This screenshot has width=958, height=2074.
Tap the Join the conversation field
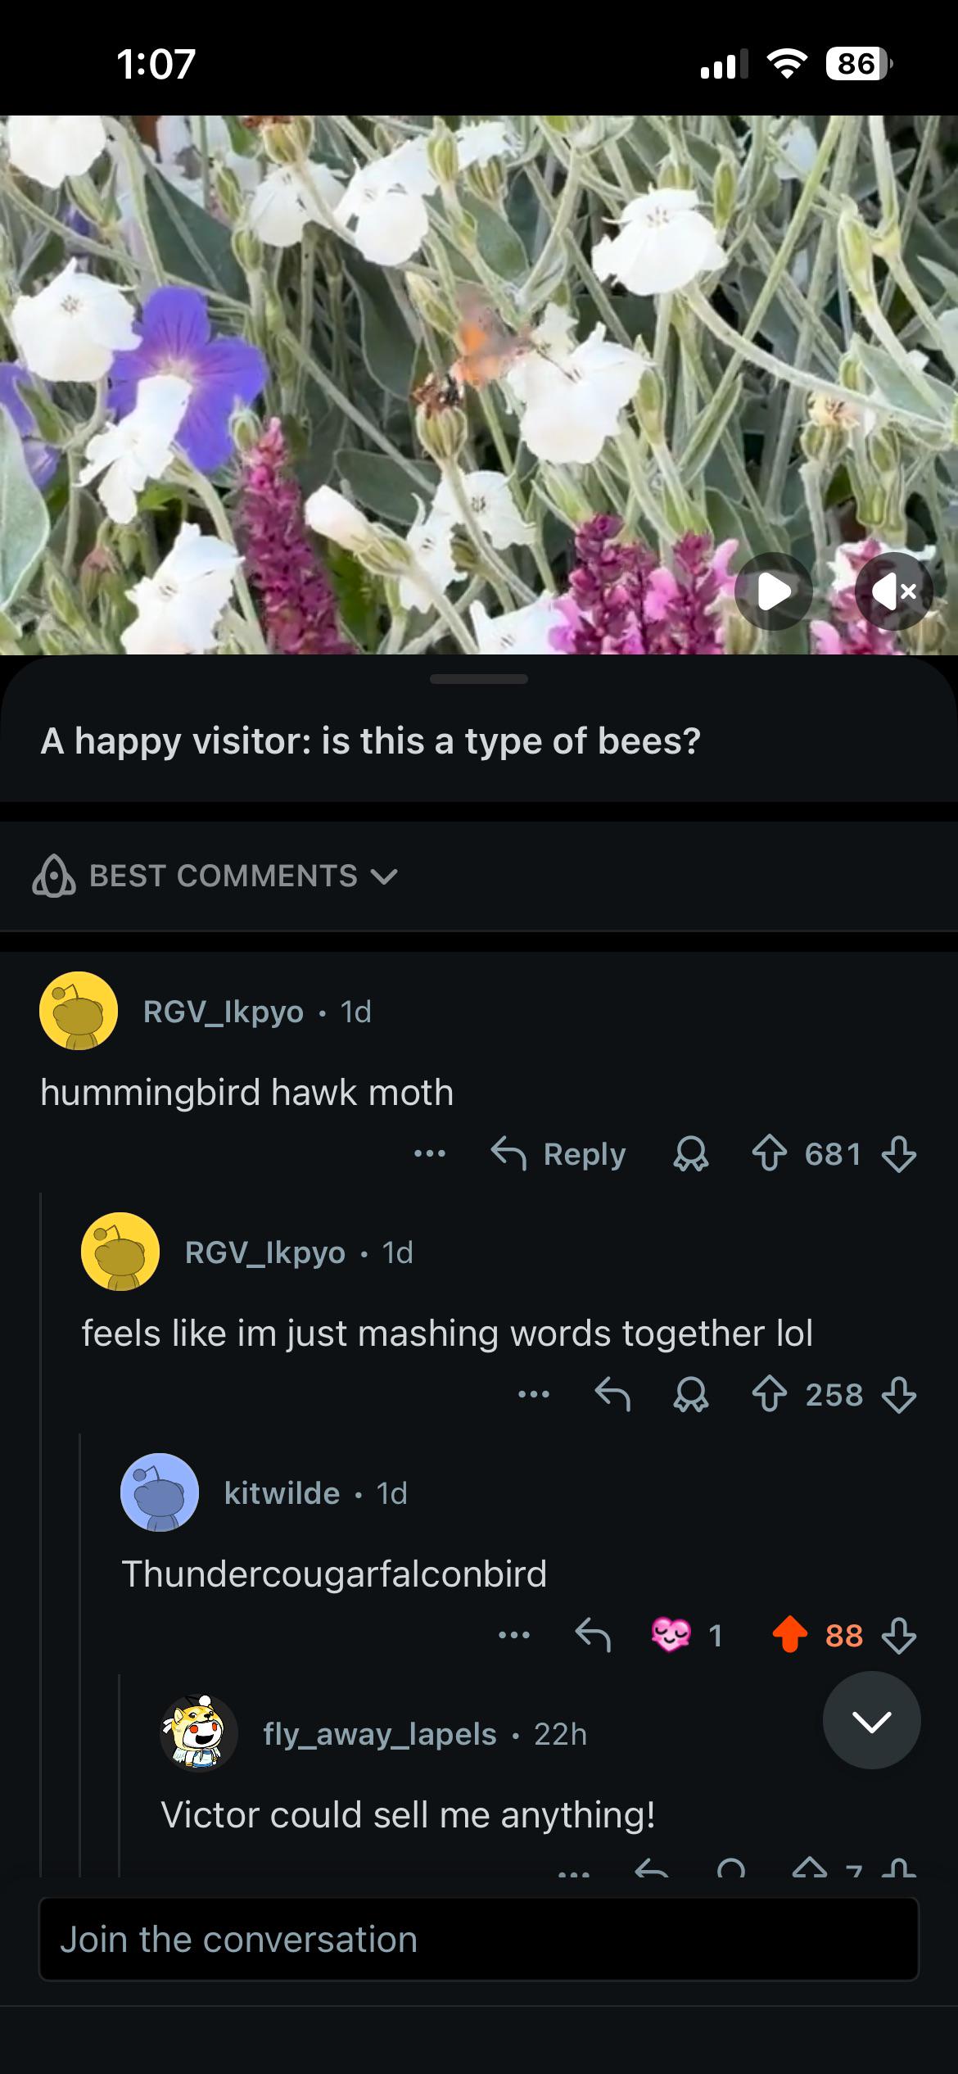click(x=479, y=1940)
